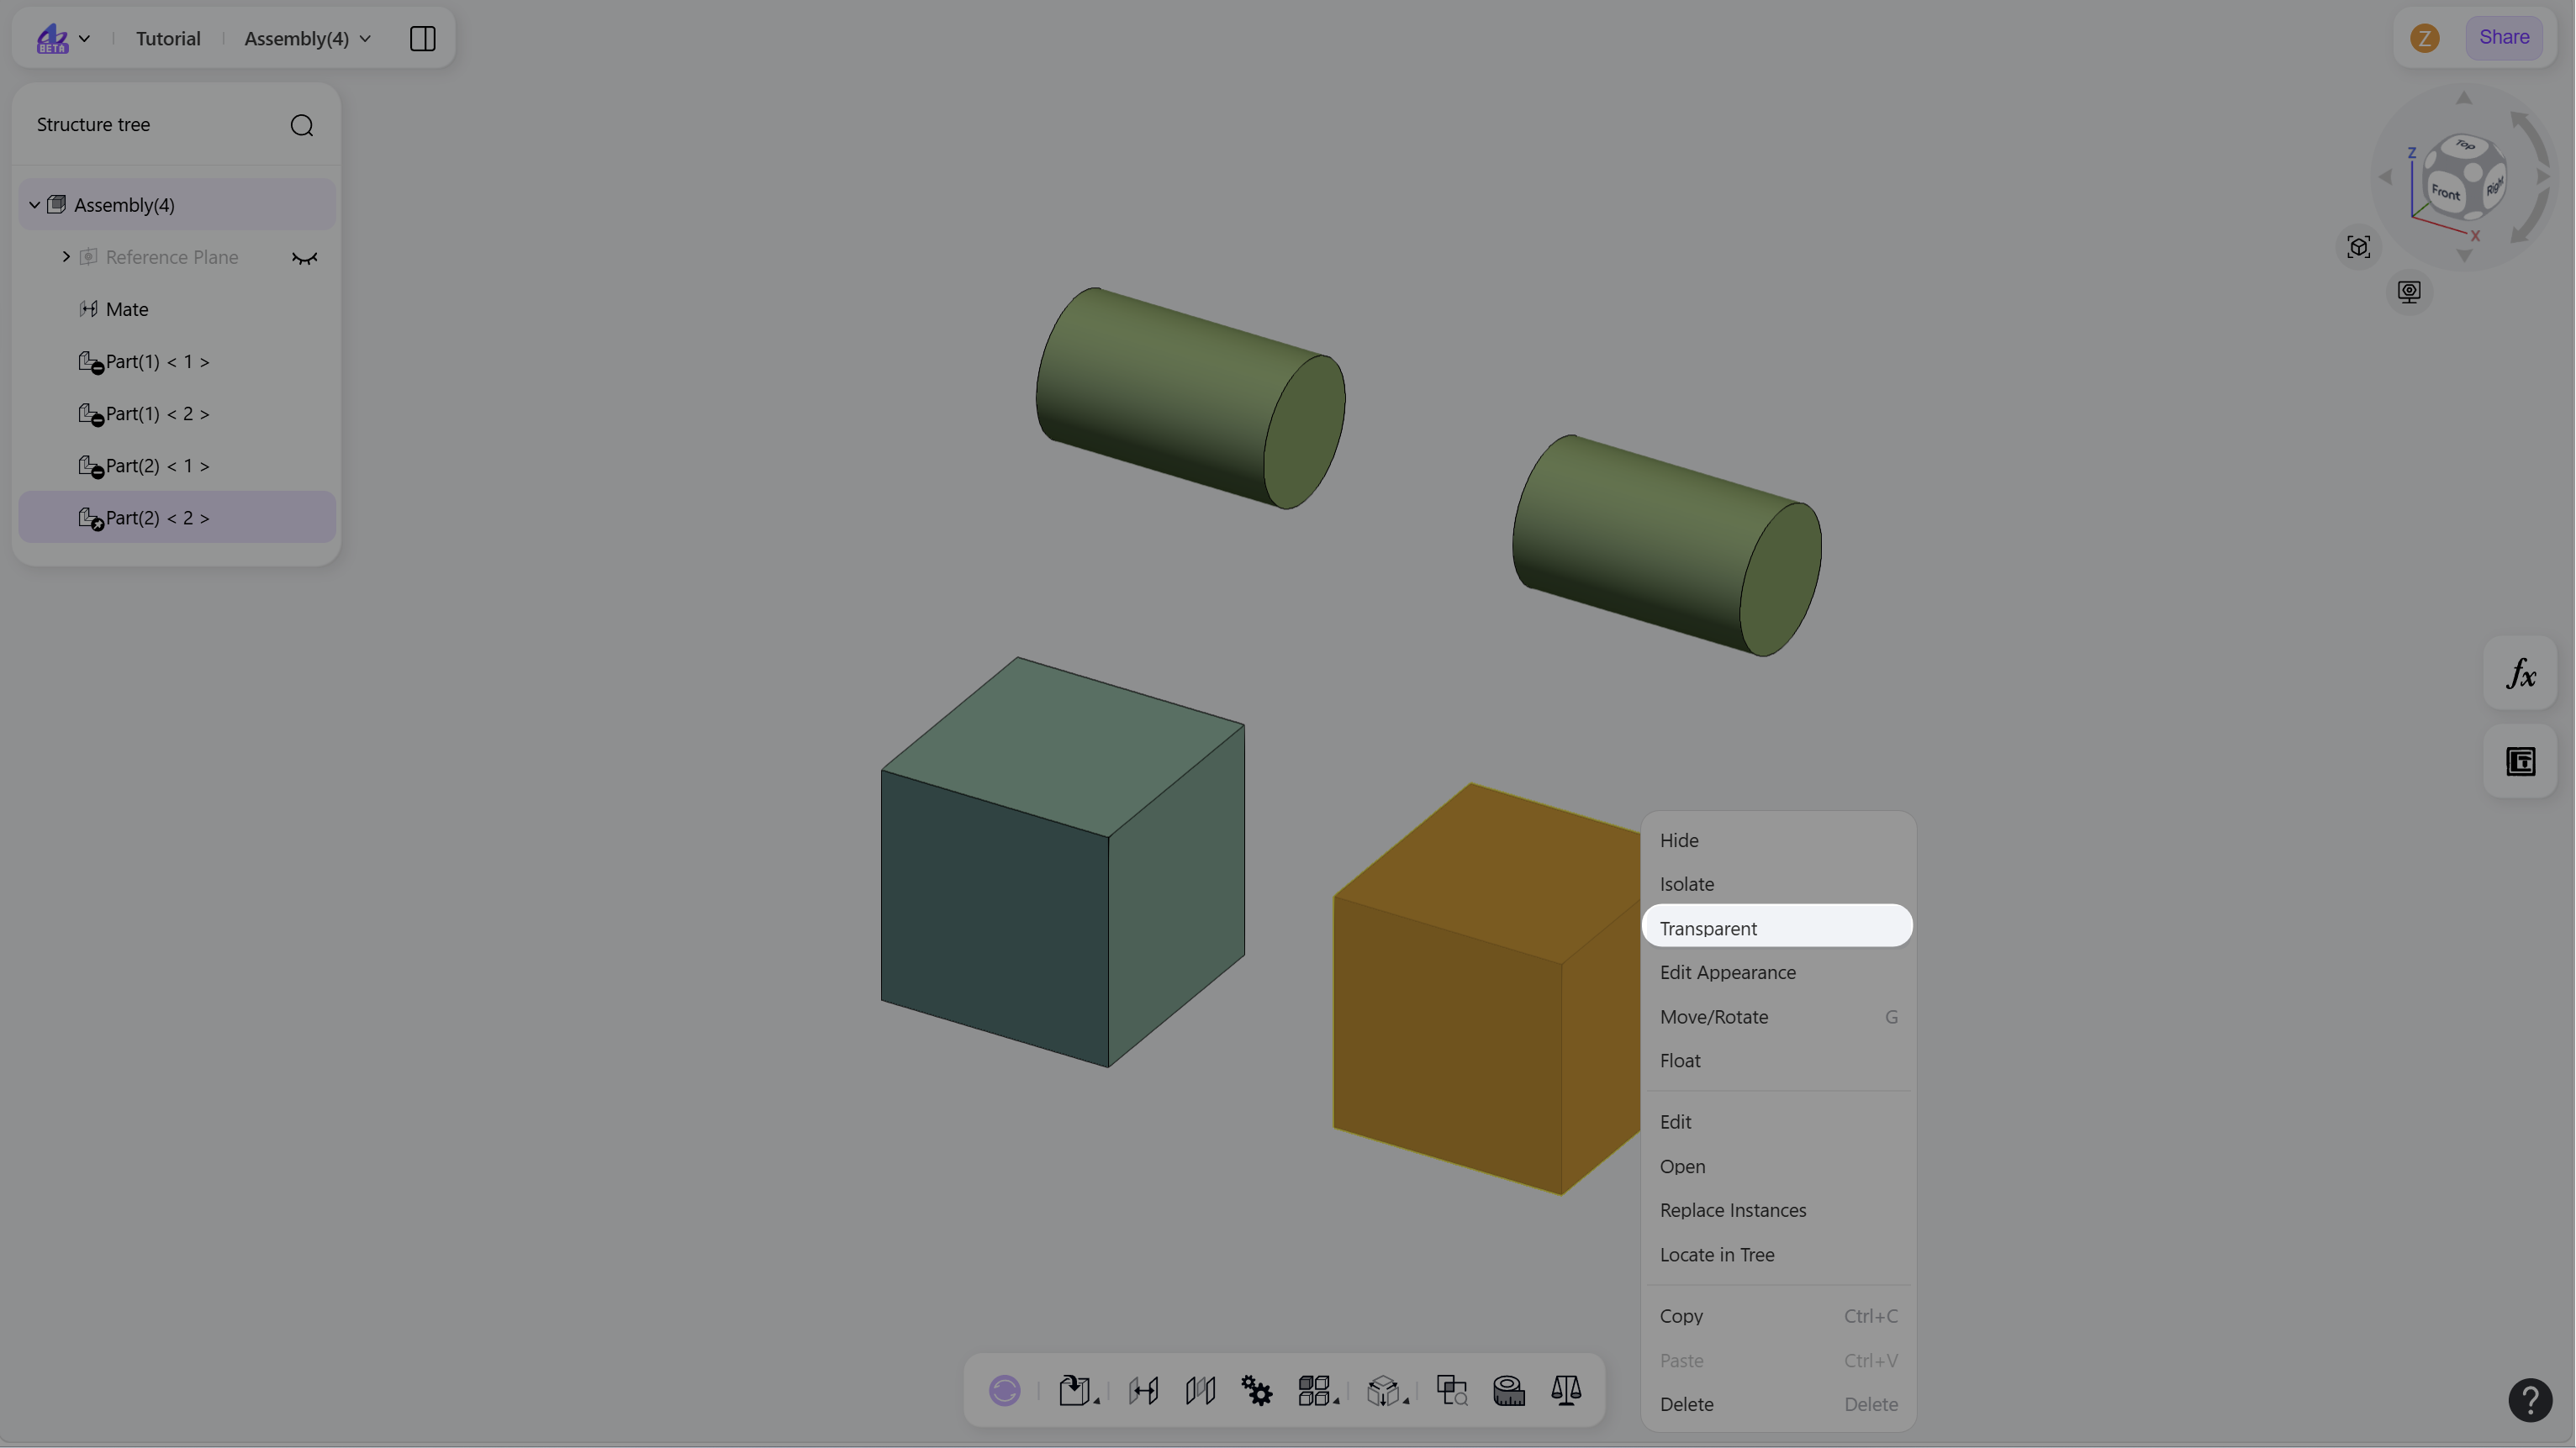Open the gears icon in bottom toolbar
The height and width of the screenshot is (1448, 2576).
1257,1390
